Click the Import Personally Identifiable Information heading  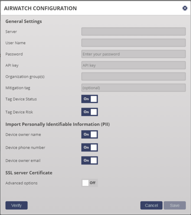[58, 124]
